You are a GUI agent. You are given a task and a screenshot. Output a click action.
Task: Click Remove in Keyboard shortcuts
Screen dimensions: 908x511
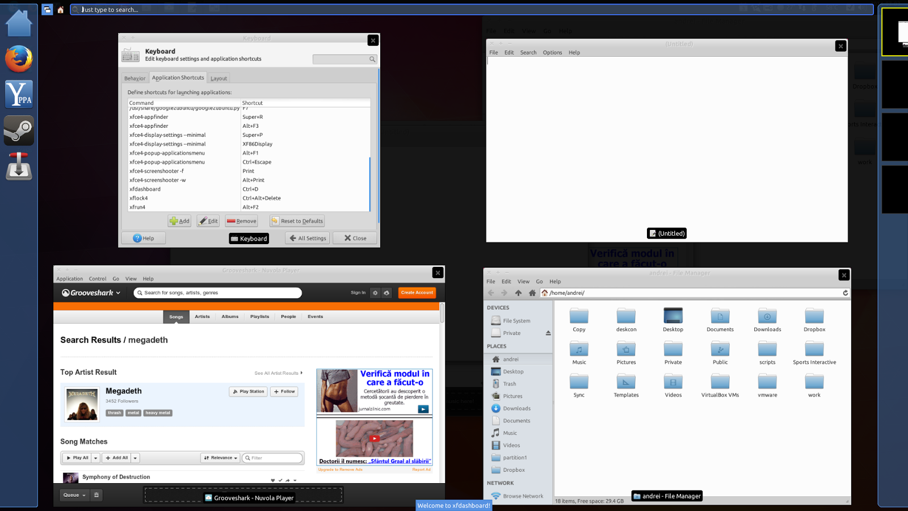pyautogui.click(x=241, y=221)
